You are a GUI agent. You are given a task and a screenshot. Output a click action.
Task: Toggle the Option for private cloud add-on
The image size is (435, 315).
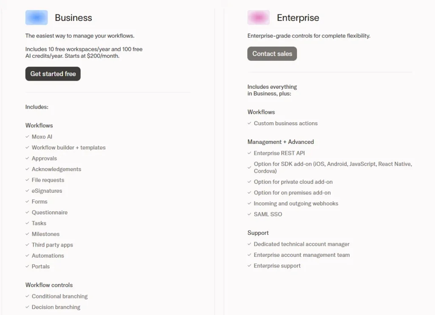[293, 182]
